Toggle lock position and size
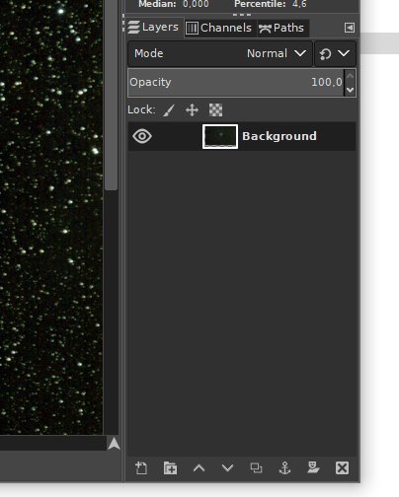This screenshot has width=399, height=497. point(192,110)
